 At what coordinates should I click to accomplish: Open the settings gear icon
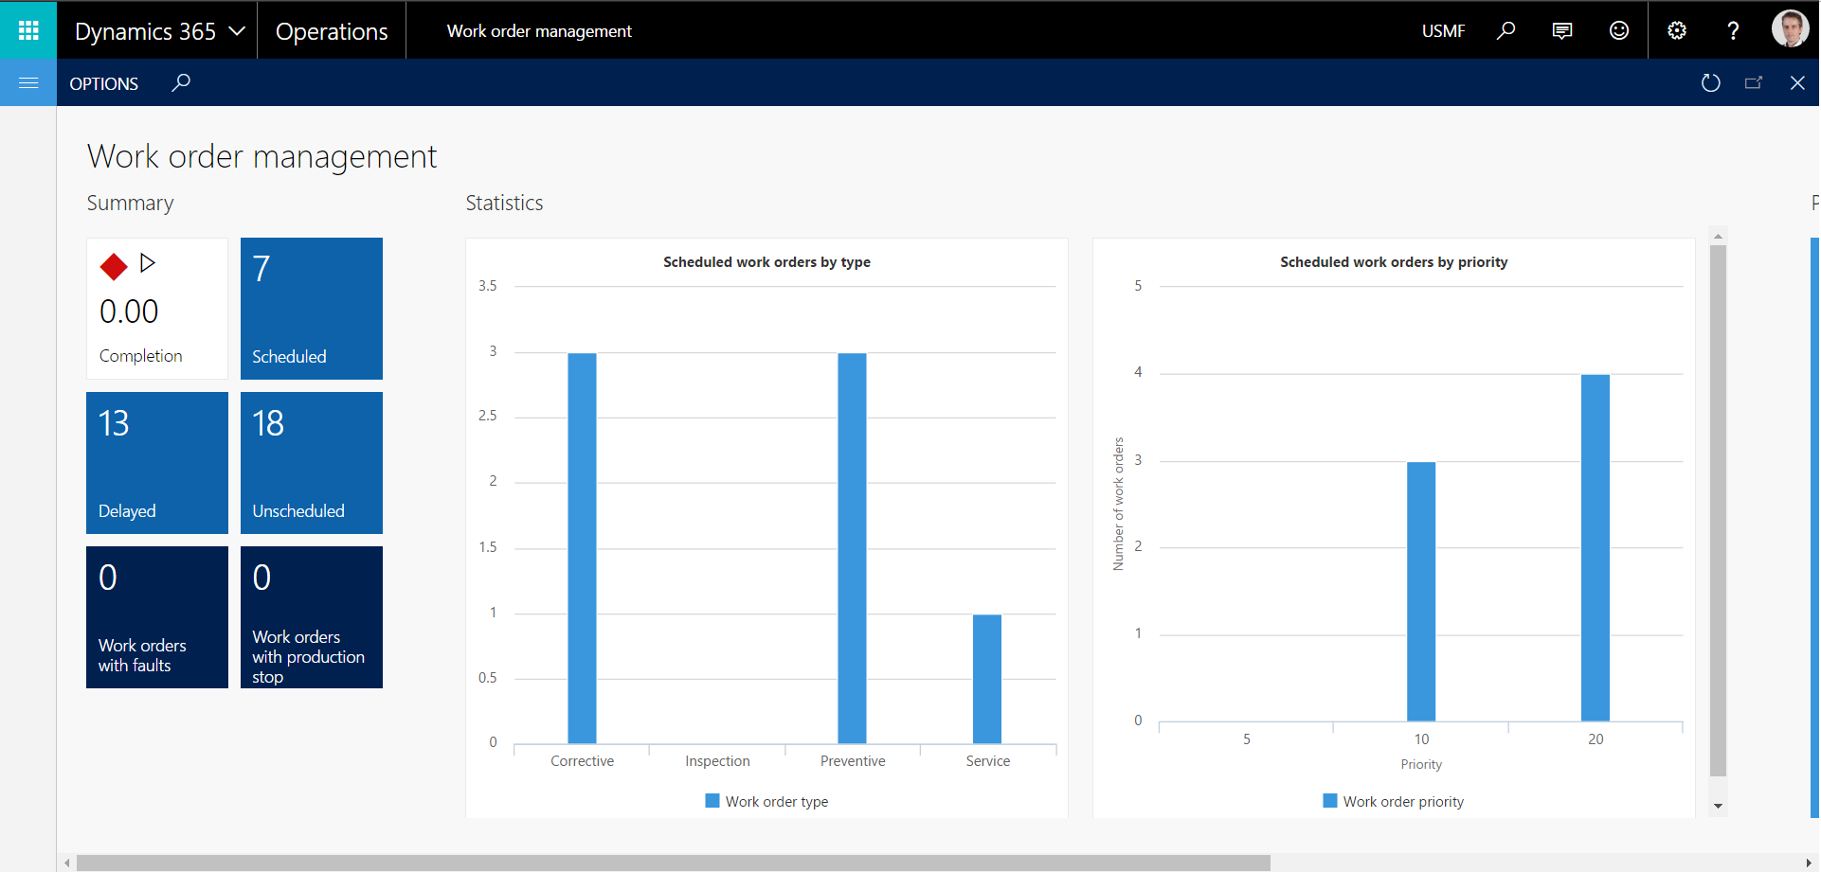coord(1676,30)
